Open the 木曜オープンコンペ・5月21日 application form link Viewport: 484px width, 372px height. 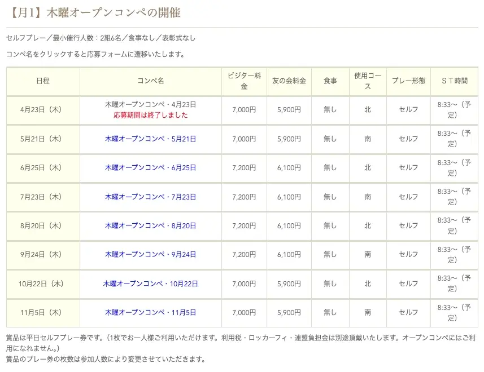pos(150,139)
